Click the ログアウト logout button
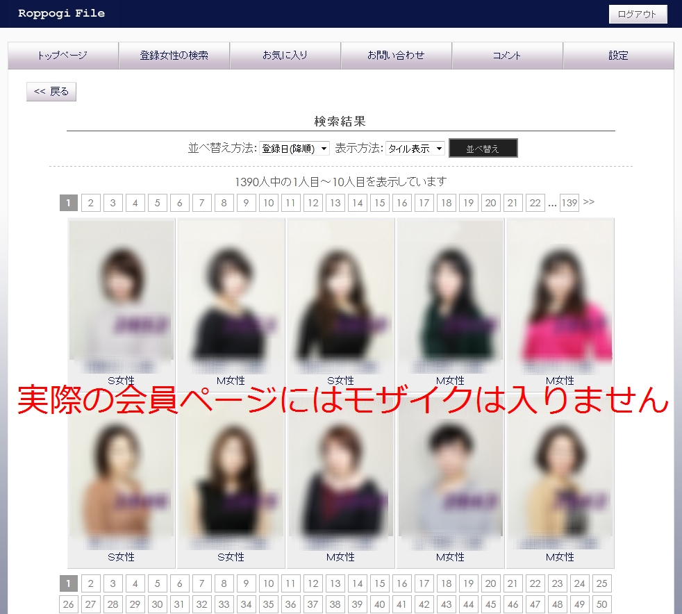The image size is (682, 614). click(x=638, y=15)
